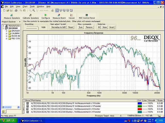165x123 pixels.
Task: Click the Paste toolbar icon
Action: click(x=24, y=10)
